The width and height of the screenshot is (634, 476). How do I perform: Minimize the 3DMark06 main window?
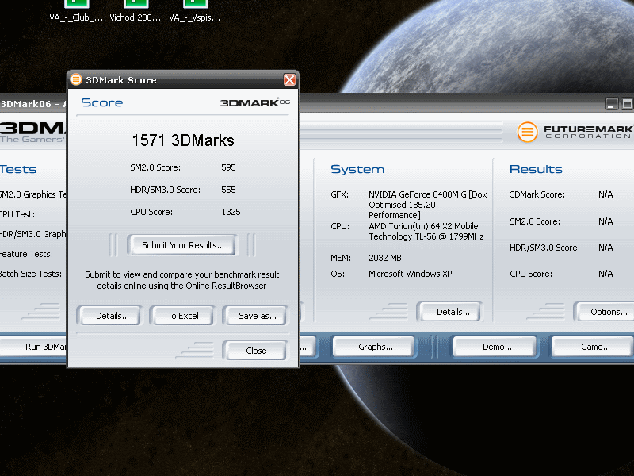pyautogui.click(x=612, y=104)
